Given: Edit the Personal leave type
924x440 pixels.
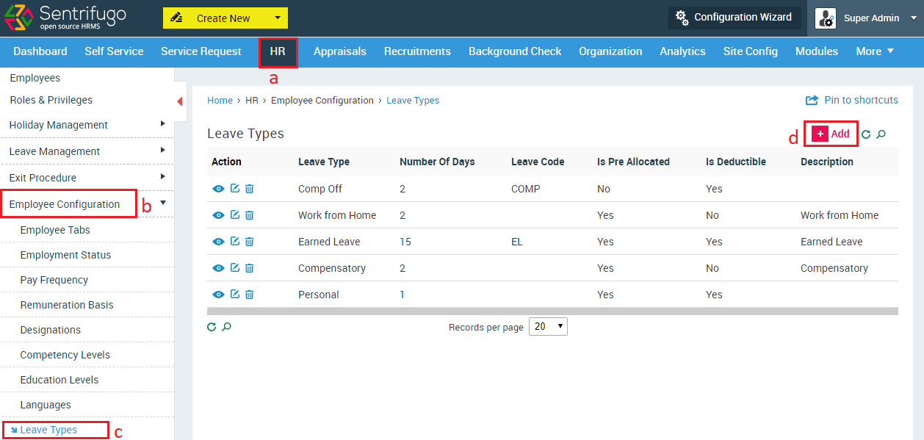Looking at the screenshot, I should pyautogui.click(x=235, y=295).
